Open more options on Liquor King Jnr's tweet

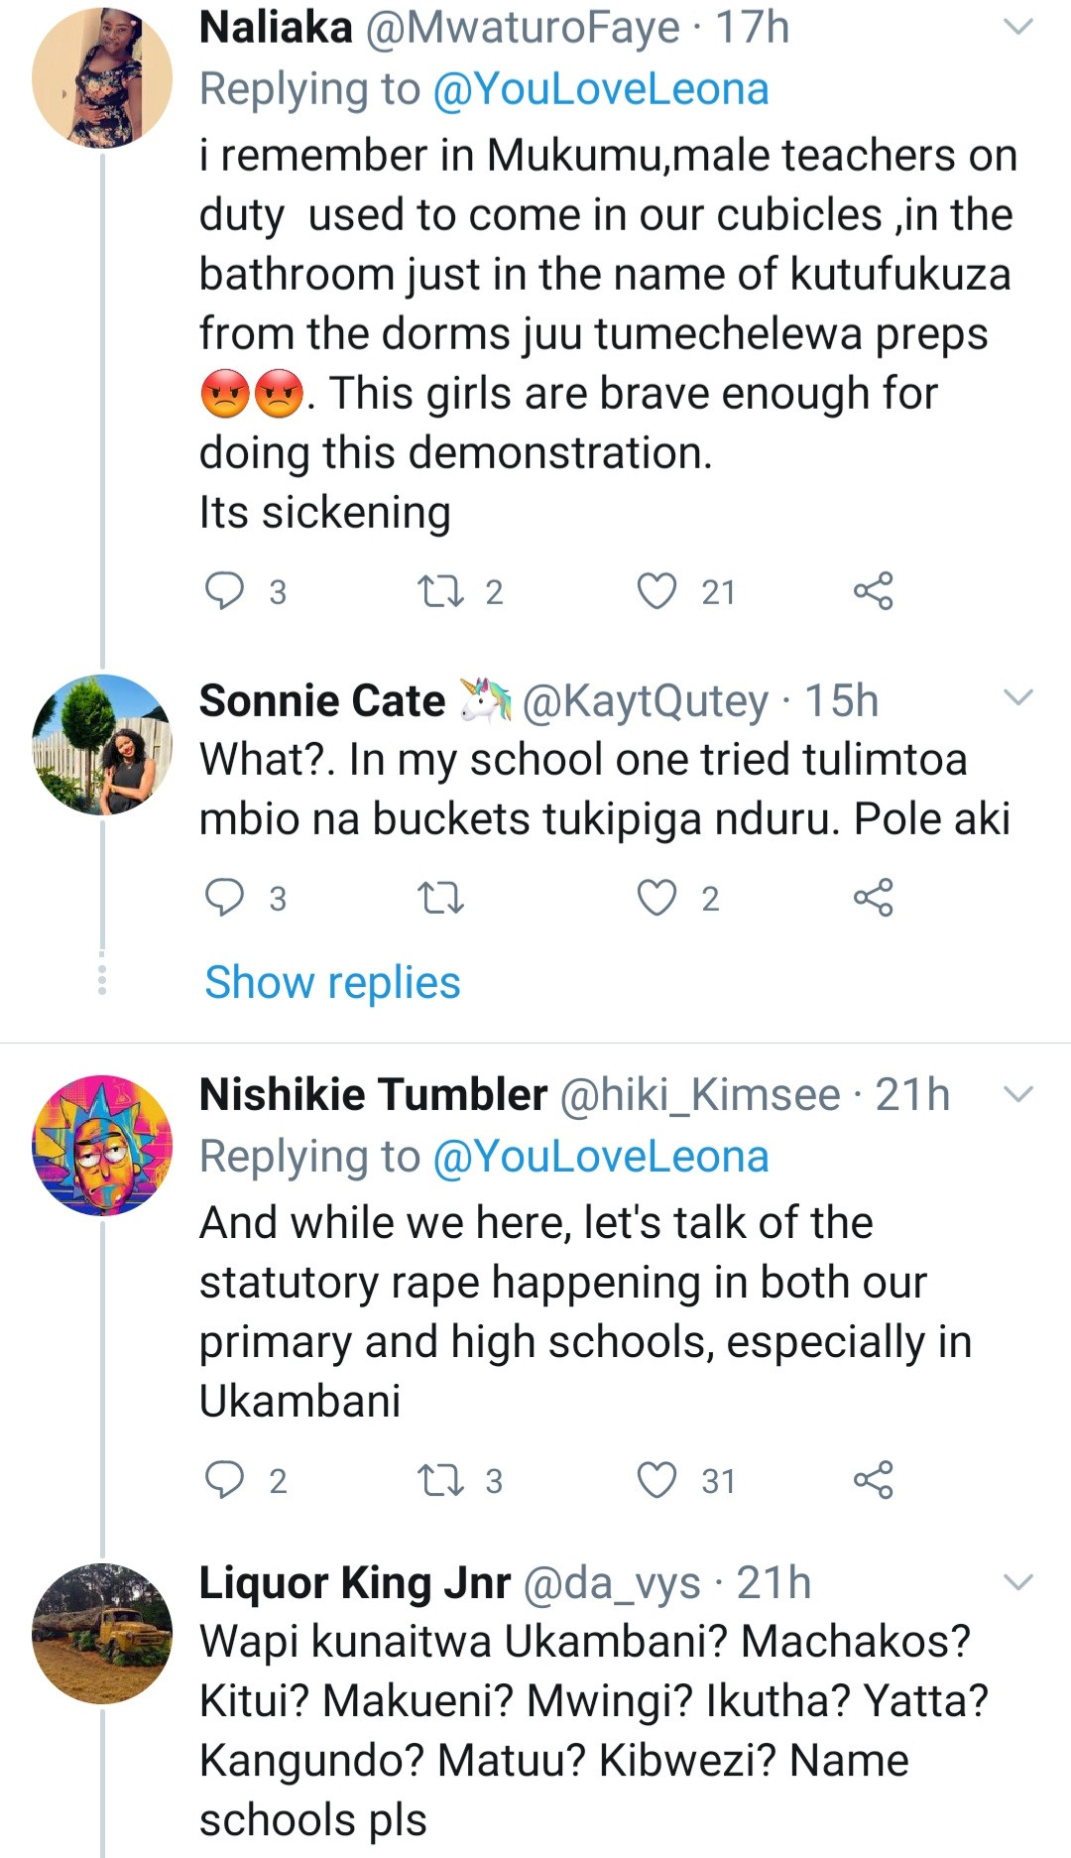tap(1018, 1582)
